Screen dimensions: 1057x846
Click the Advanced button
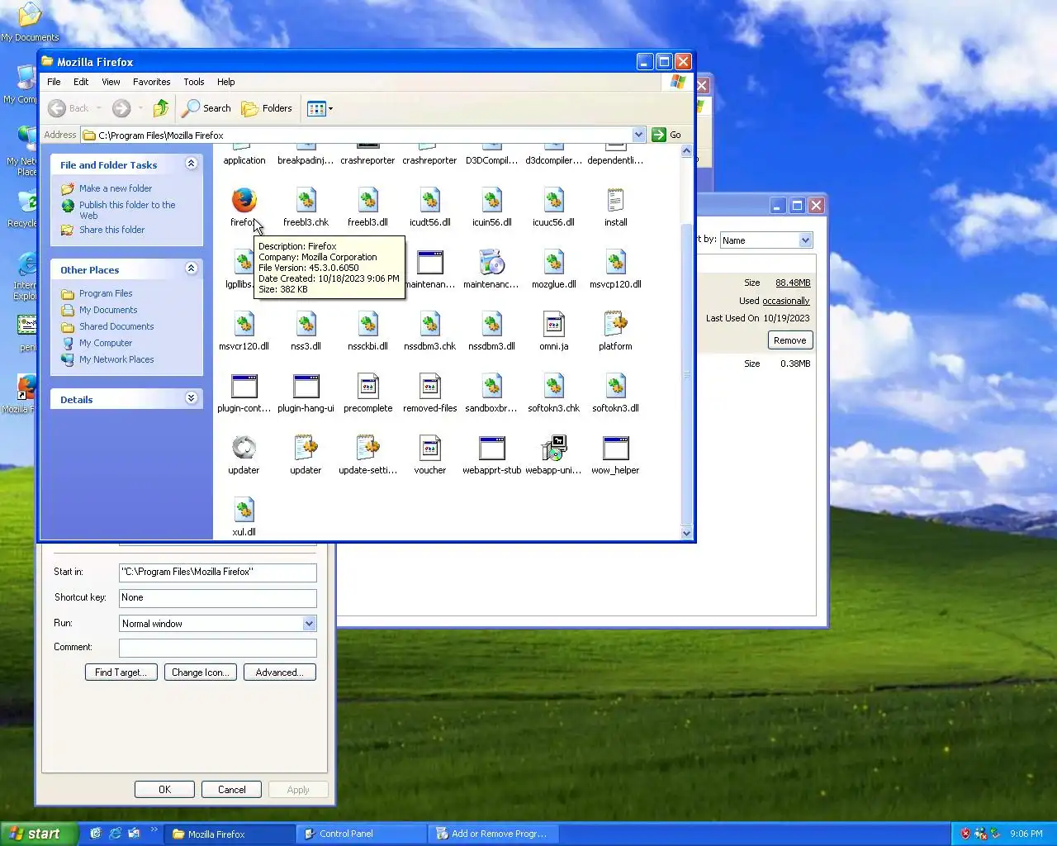pyautogui.click(x=280, y=673)
